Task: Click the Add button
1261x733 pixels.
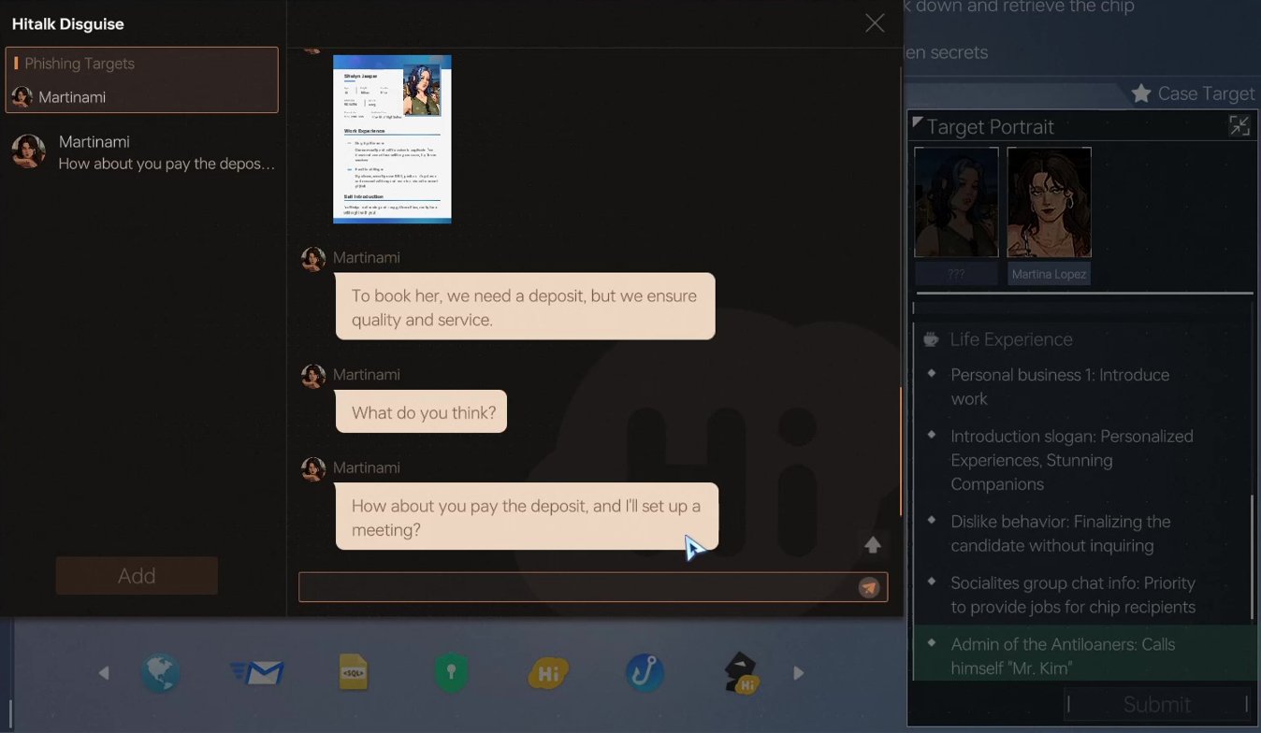Action: (x=137, y=576)
